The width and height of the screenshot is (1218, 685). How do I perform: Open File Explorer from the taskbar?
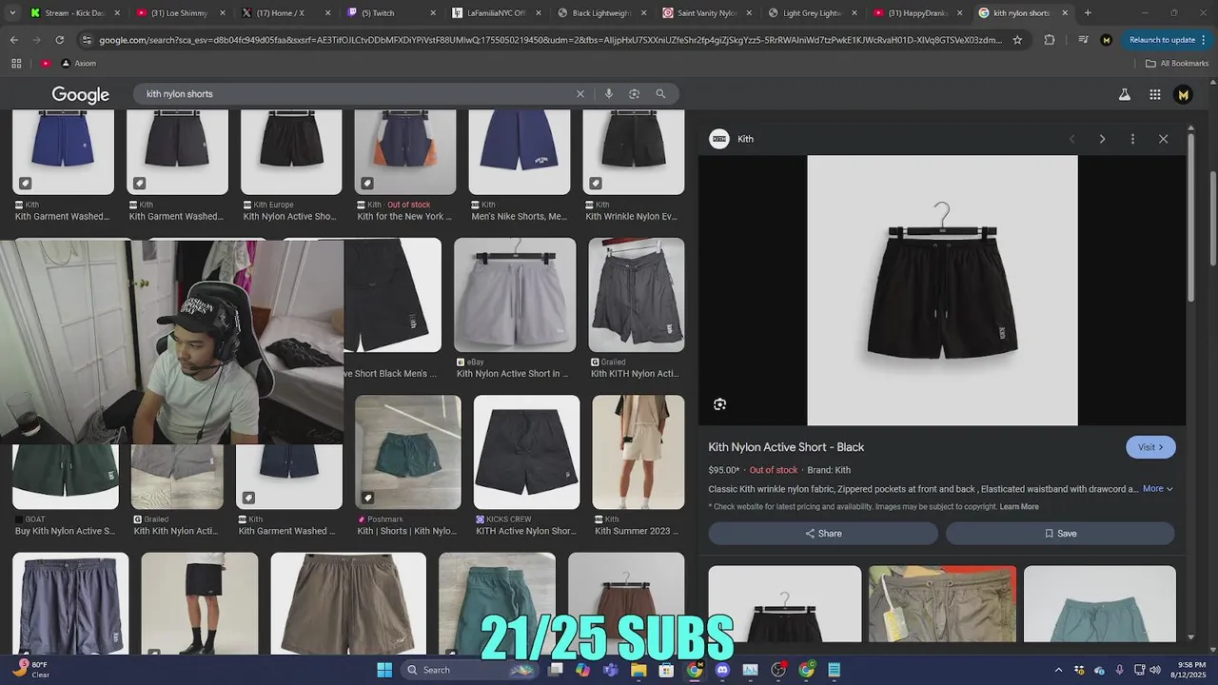[x=638, y=670]
